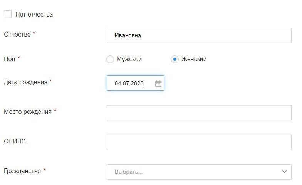Tick the 'Нет отчества' checkbox
302x185 pixels.
point(8,15)
